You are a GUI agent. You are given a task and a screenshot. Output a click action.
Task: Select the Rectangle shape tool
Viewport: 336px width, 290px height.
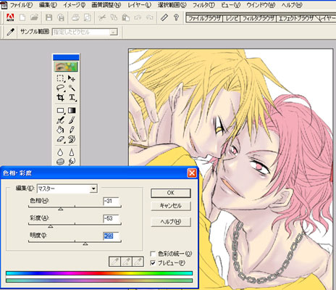(60, 111)
